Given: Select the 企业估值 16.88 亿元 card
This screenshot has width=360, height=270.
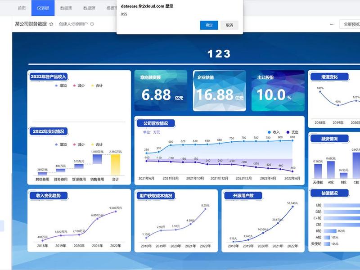Looking at the screenshot, I should coord(220,91).
